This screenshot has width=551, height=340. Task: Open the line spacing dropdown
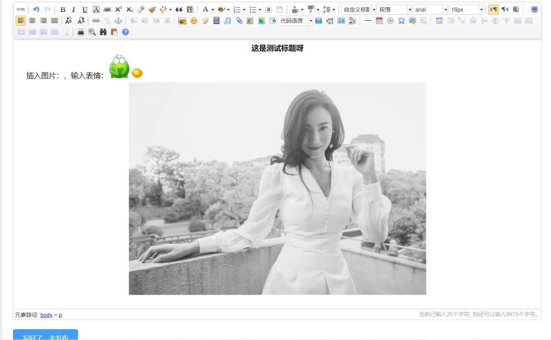coord(335,9)
